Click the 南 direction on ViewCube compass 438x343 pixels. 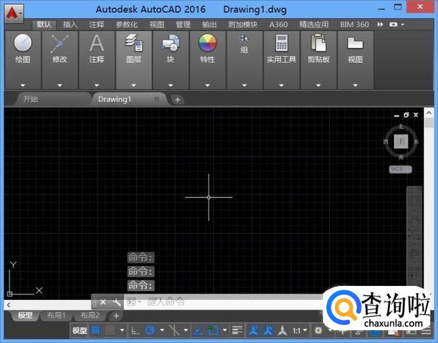(x=401, y=157)
